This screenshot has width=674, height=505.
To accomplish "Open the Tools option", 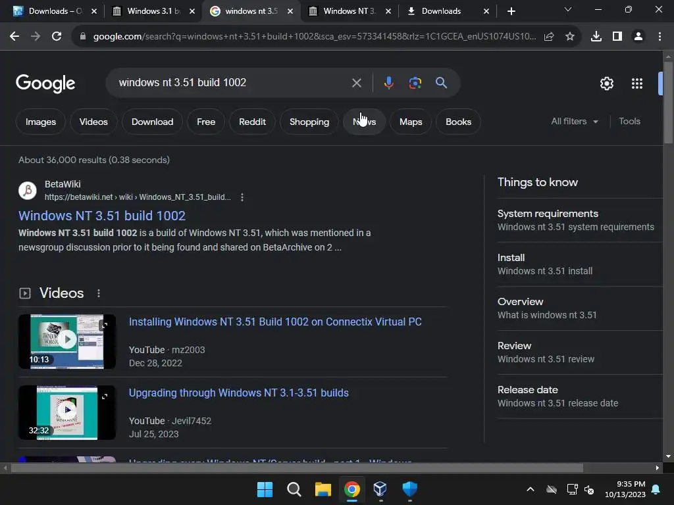I will [629, 122].
